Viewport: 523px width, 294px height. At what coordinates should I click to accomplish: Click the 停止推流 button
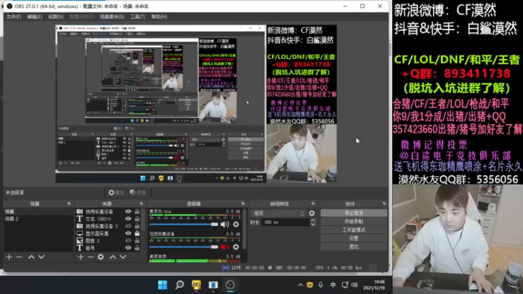click(354, 213)
